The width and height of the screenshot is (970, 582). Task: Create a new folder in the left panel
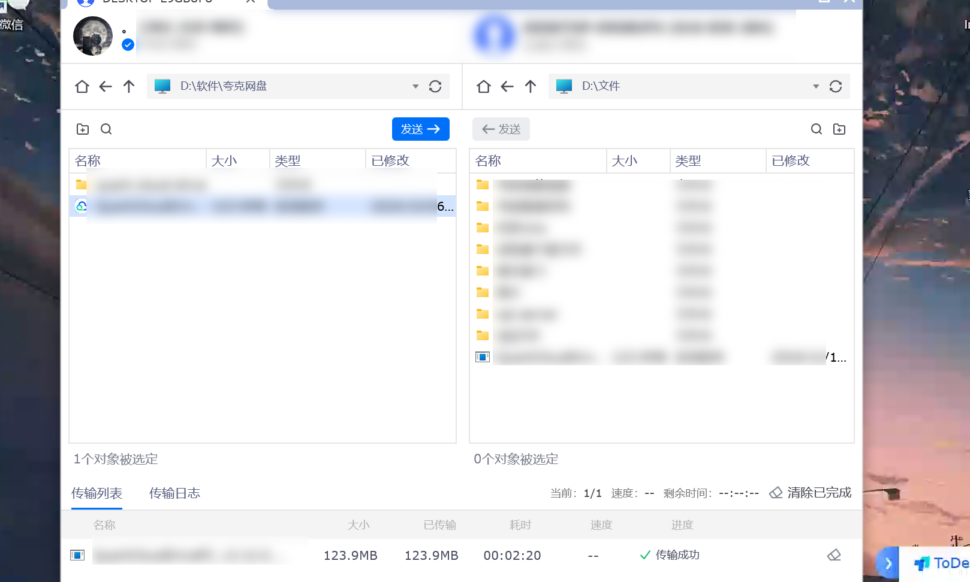tap(82, 129)
